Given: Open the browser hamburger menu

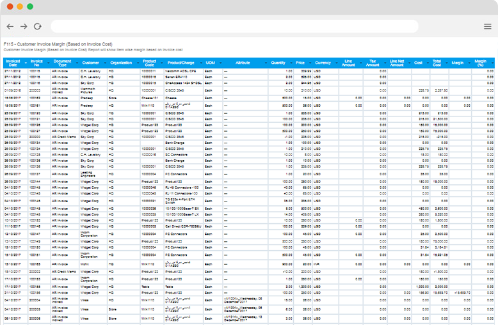Looking at the screenshot, I should [487, 26].
